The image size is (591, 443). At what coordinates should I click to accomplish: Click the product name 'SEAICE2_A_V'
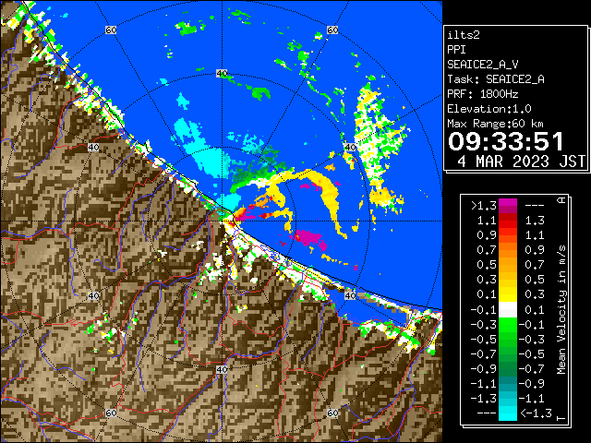click(x=482, y=65)
